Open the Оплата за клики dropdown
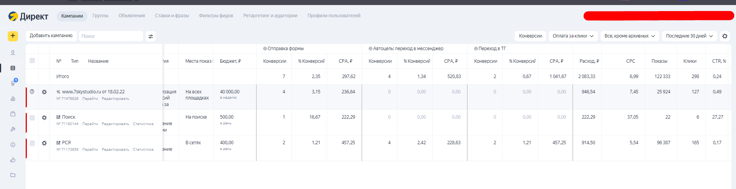This screenshot has height=189, width=736. point(573,36)
